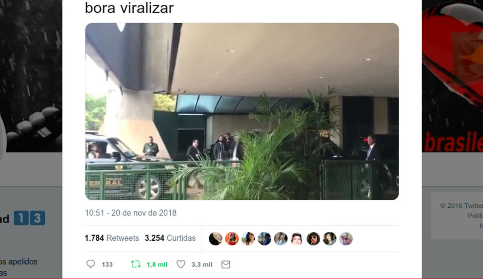Image resolution: width=483 pixels, height=279 pixels.
Task: Open the avatar with orange-red background
Action: pyautogui.click(x=232, y=239)
